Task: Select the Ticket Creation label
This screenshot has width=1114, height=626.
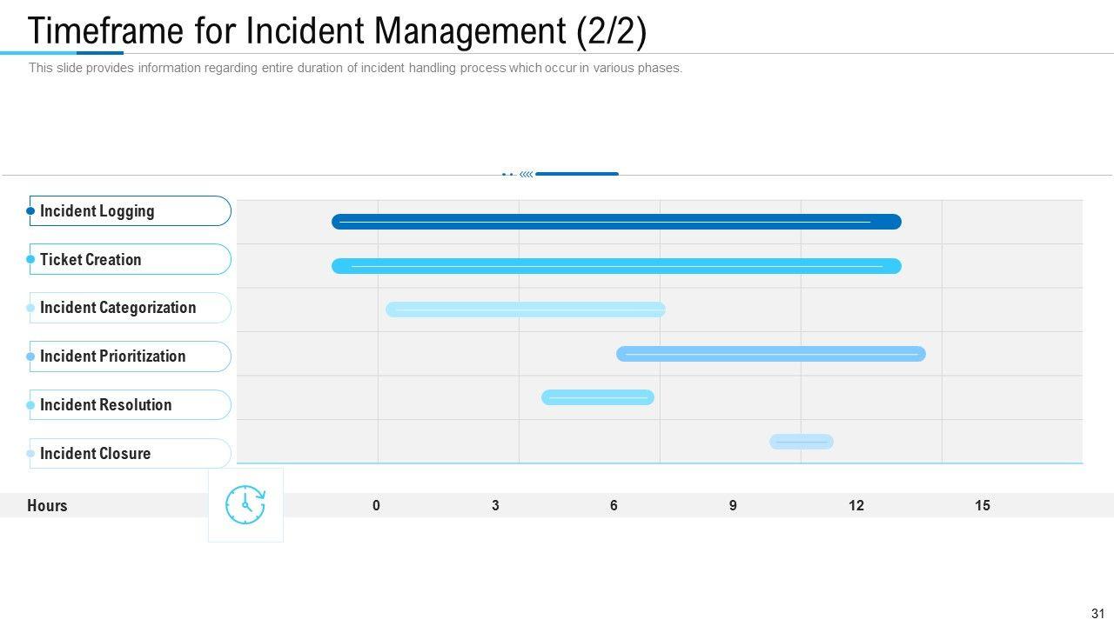Action: 91,260
